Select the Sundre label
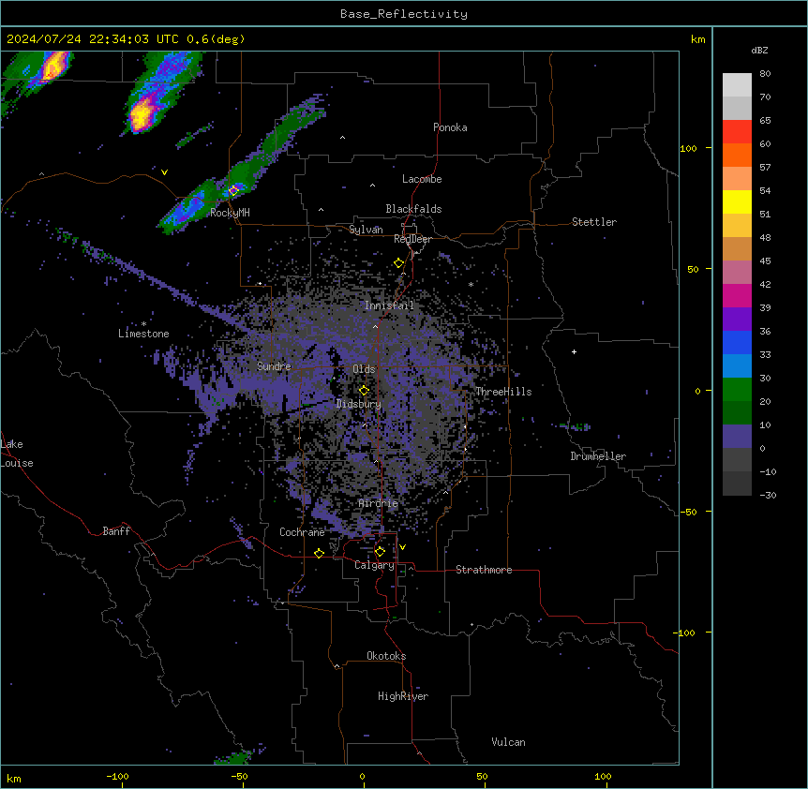The width and height of the screenshot is (808, 789). coord(274,366)
